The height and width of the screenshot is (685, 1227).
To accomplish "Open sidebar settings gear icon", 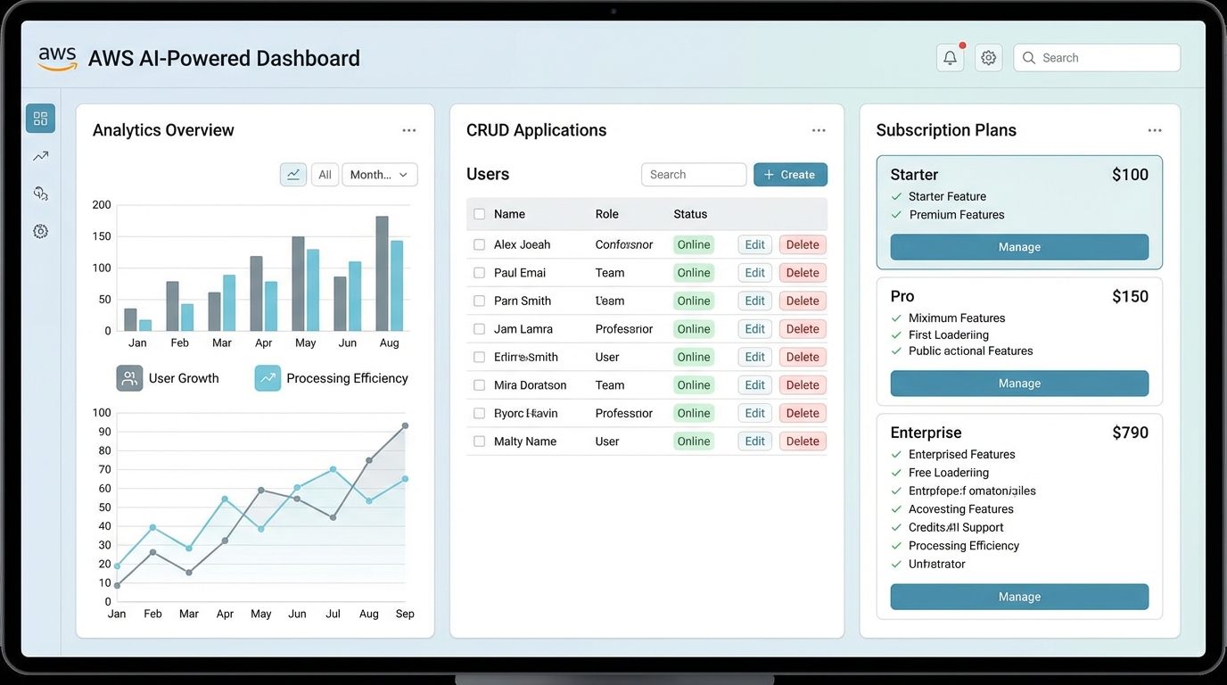I will click(x=39, y=230).
